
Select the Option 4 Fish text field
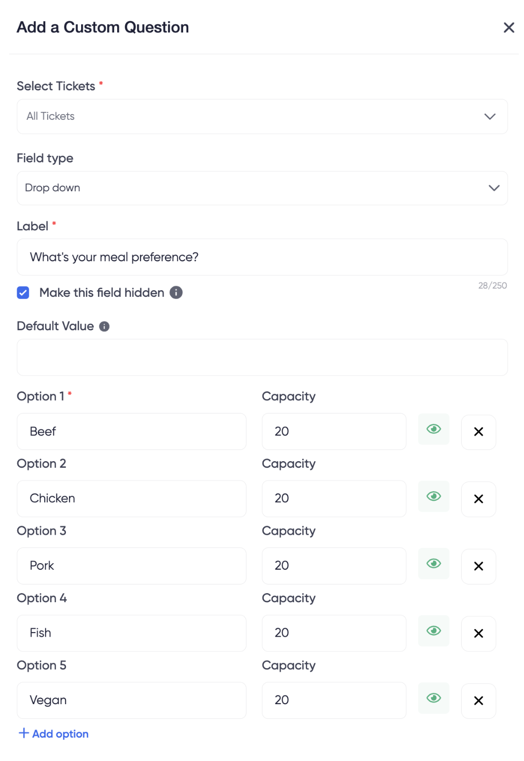(131, 633)
